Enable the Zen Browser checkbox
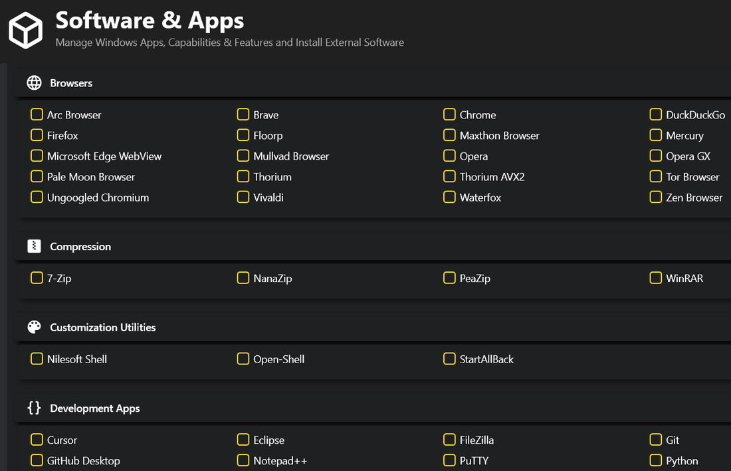The height and width of the screenshot is (471, 731). click(x=655, y=197)
